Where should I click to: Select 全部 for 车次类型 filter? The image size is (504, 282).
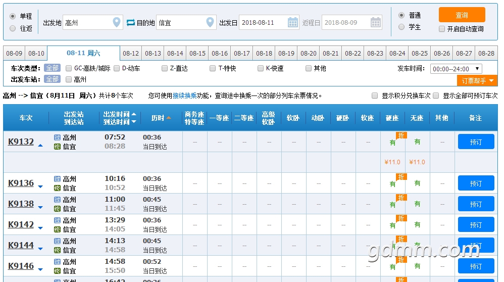click(x=52, y=68)
